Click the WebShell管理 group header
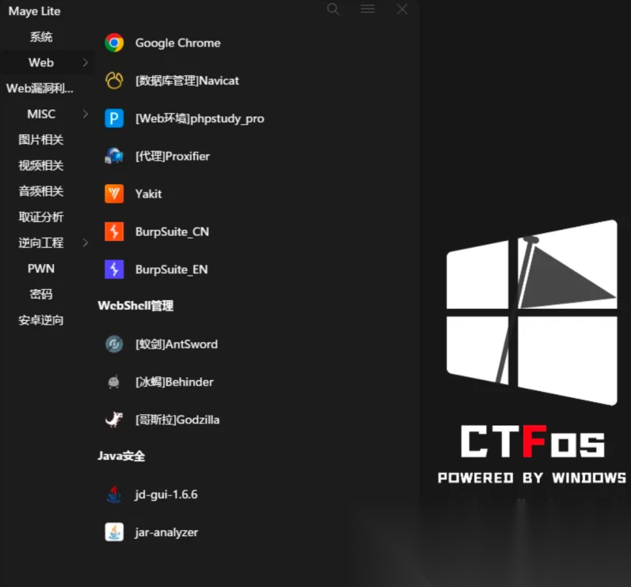Screen dimensions: 631x587 (x=136, y=306)
